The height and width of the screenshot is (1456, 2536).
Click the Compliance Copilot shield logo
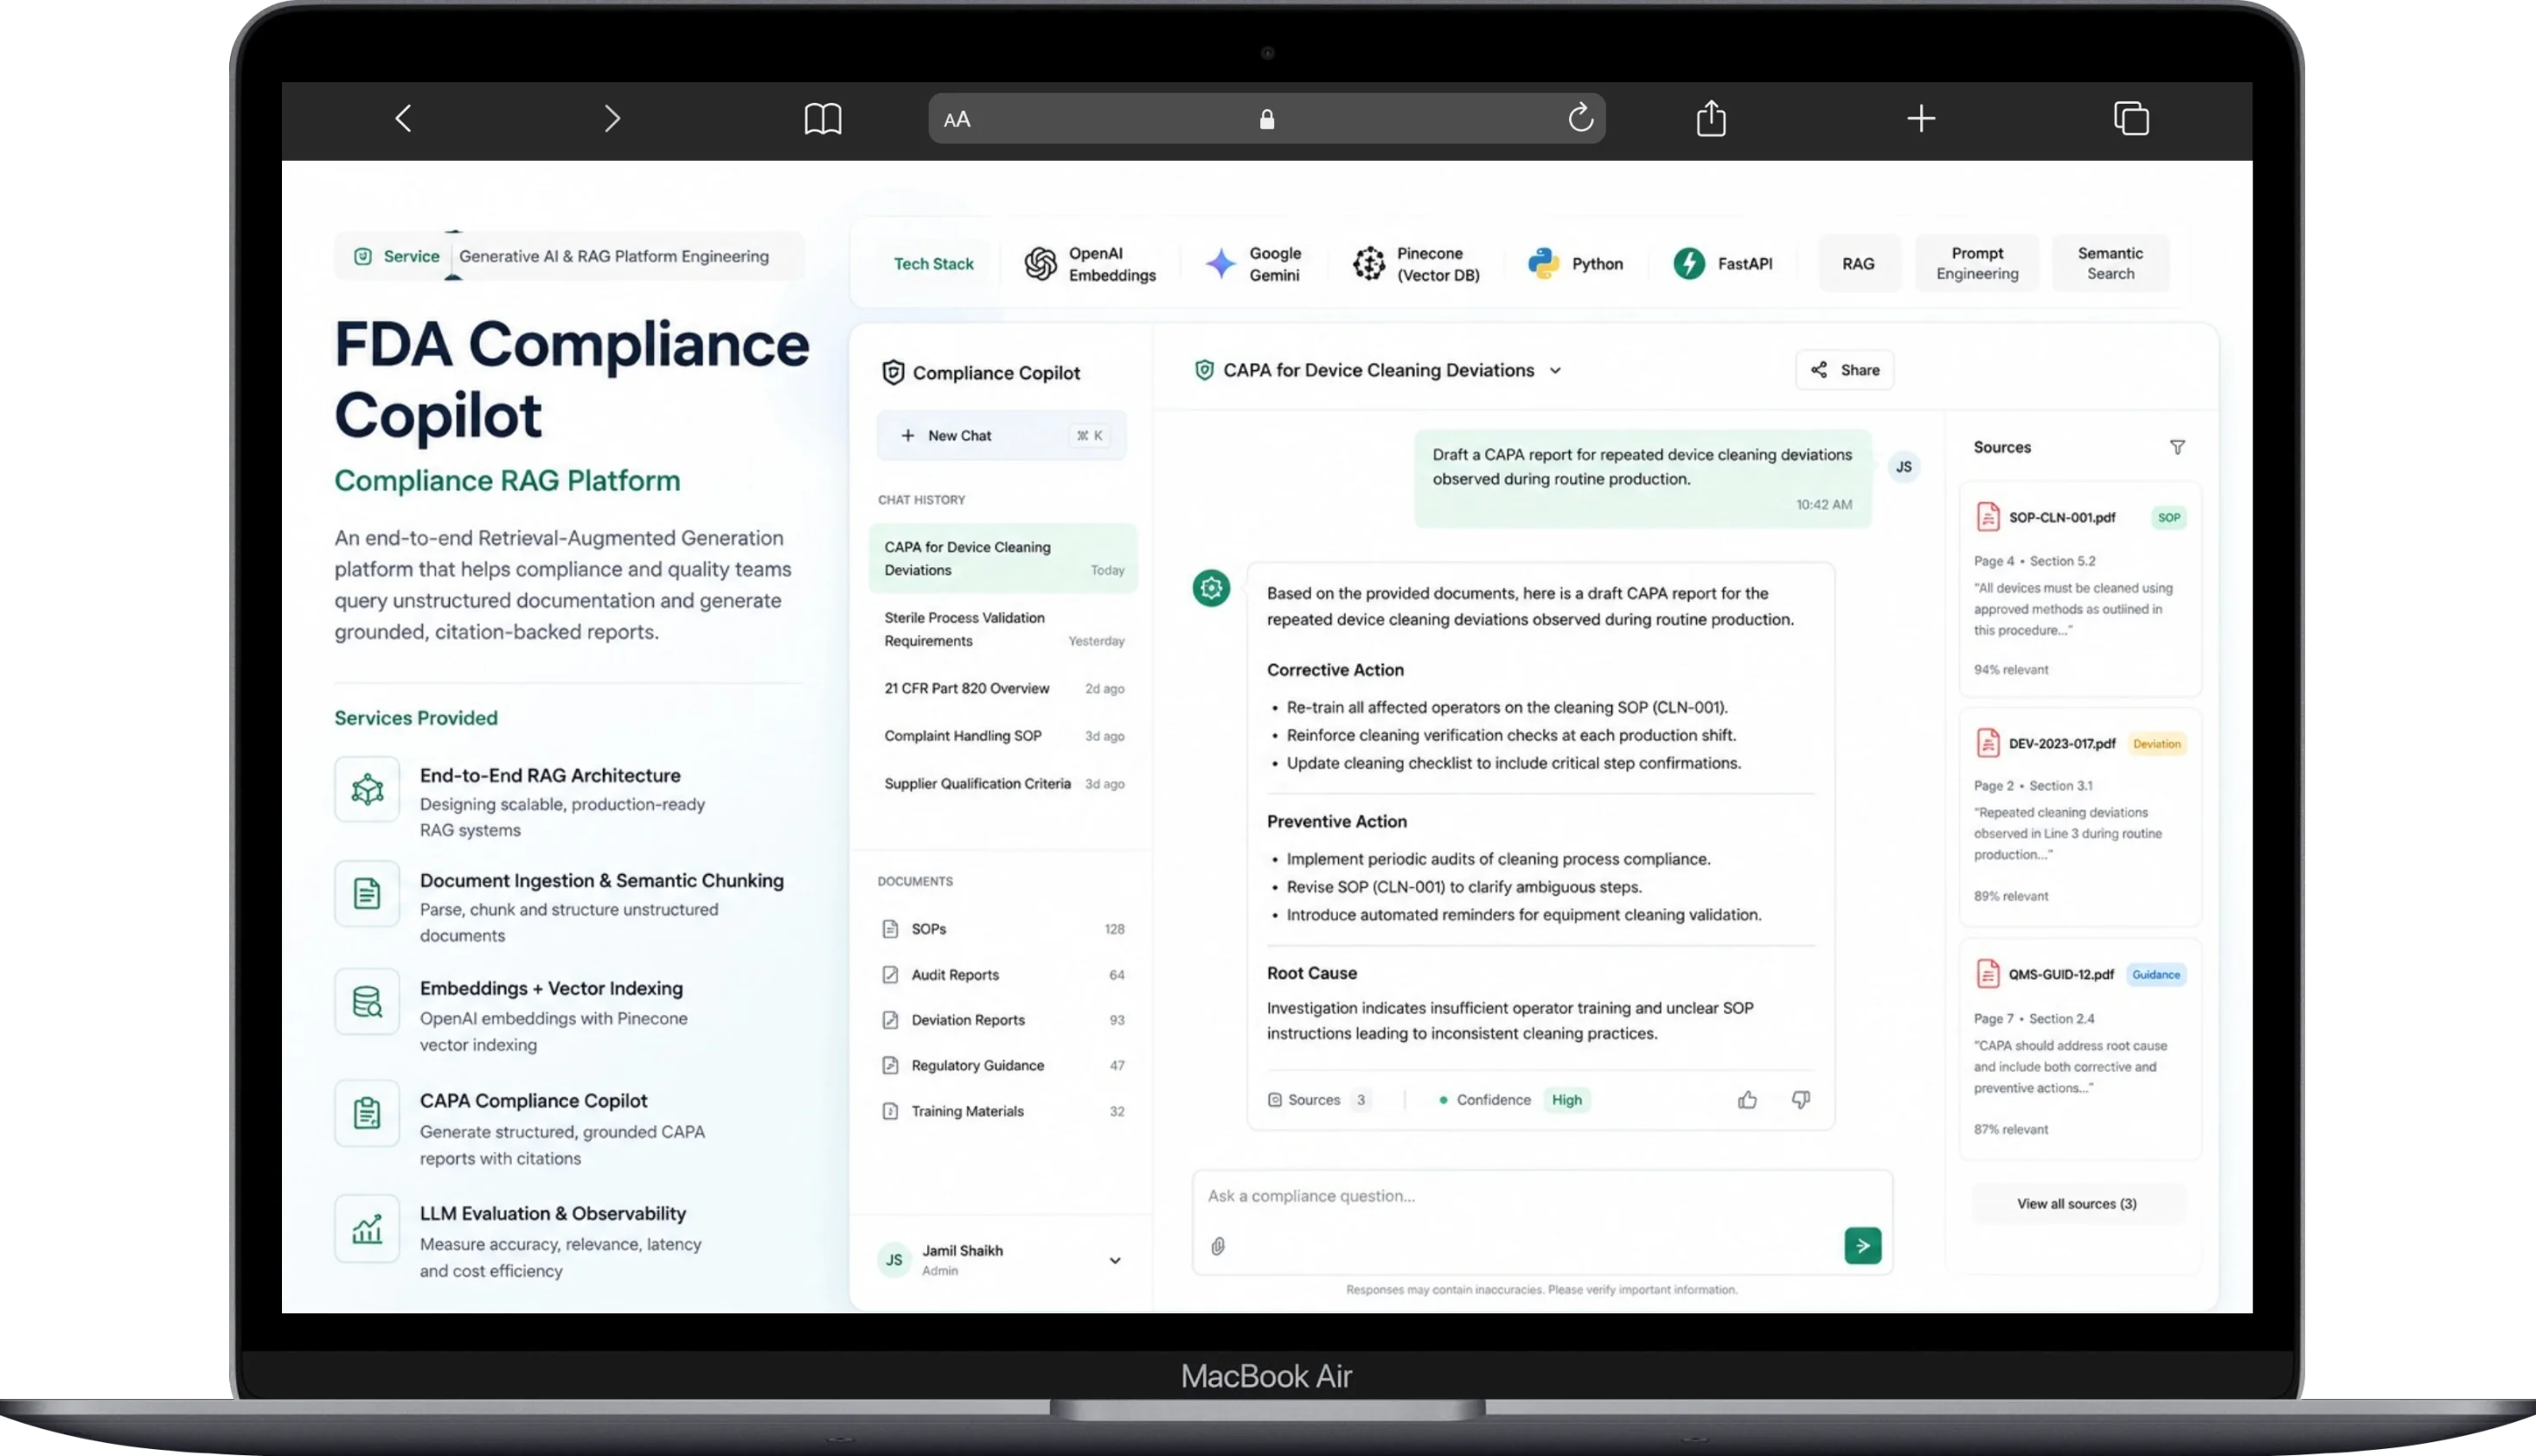point(893,373)
